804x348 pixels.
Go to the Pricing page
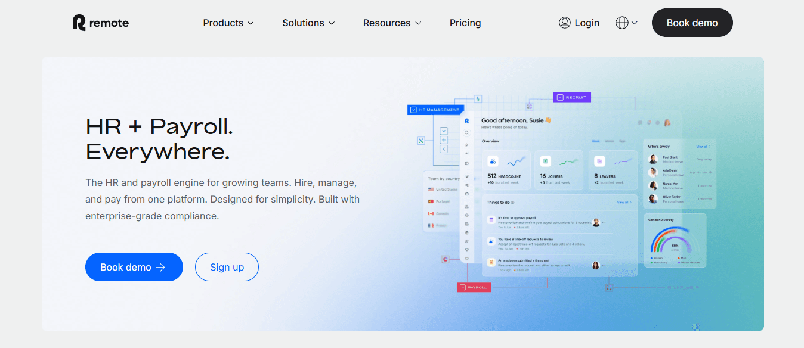(x=465, y=23)
